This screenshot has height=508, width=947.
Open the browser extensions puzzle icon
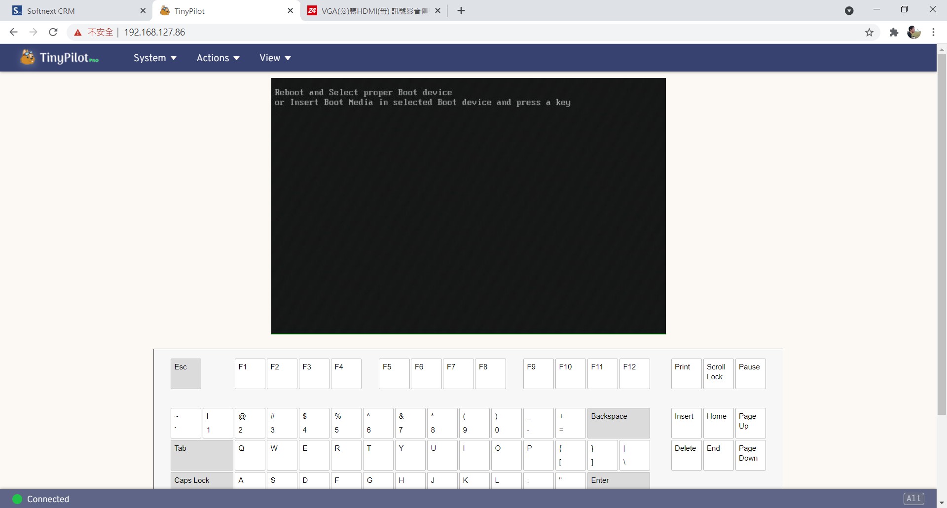coord(893,32)
